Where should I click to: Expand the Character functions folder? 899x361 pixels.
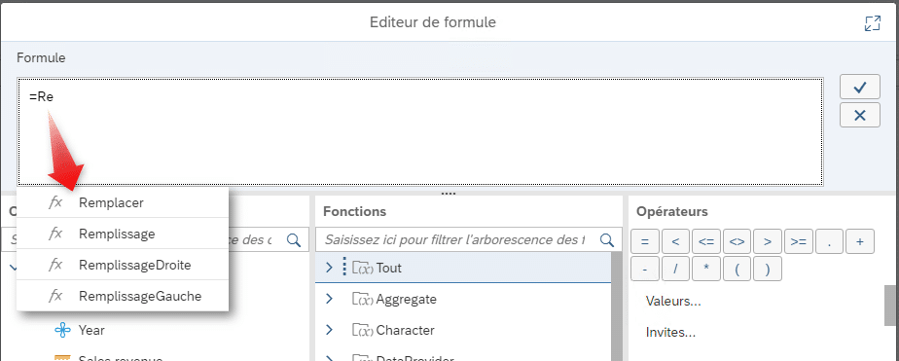tap(329, 330)
